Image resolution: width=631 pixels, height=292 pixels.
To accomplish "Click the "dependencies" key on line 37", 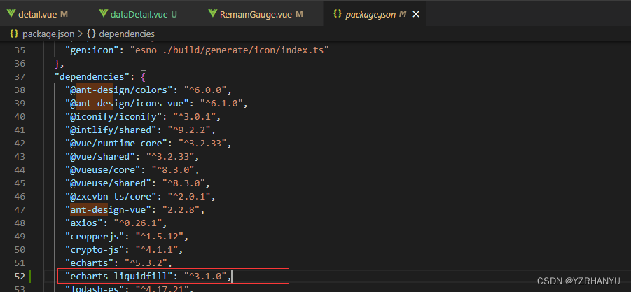I will click(92, 76).
